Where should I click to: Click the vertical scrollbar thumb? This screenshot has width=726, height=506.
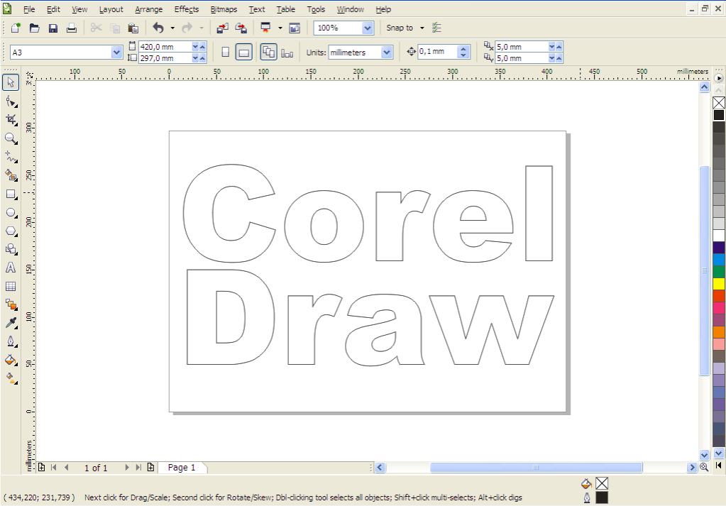(704, 270)
